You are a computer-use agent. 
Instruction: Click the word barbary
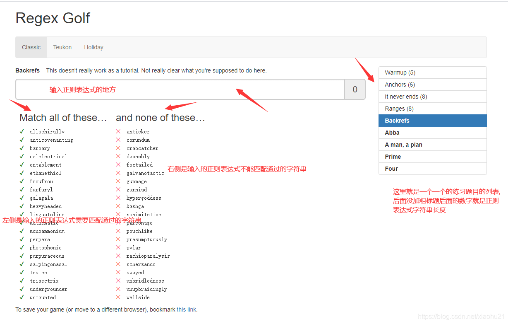tap(40, 148)
